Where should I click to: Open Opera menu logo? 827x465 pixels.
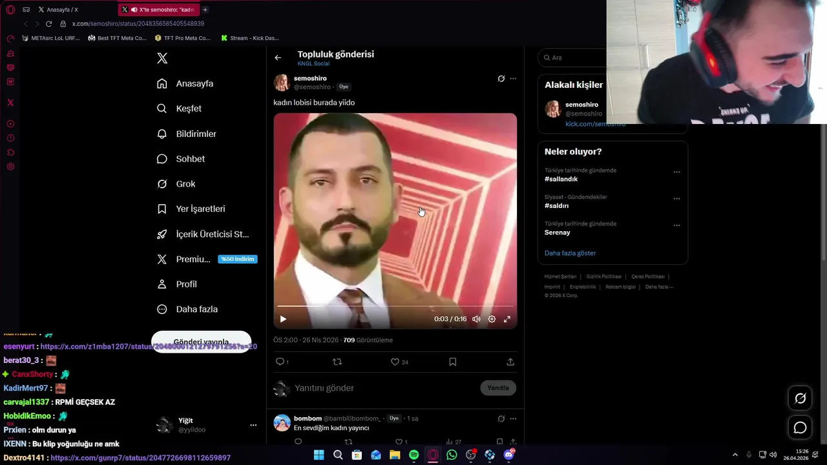(10, 10)
